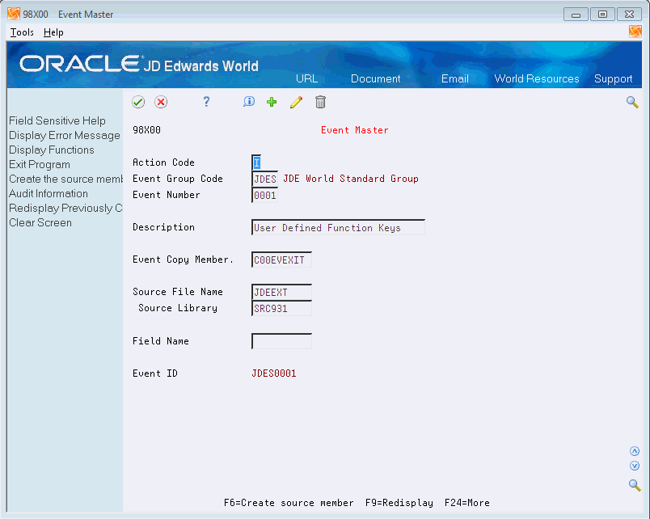Click the Description input field

(338, 228)
